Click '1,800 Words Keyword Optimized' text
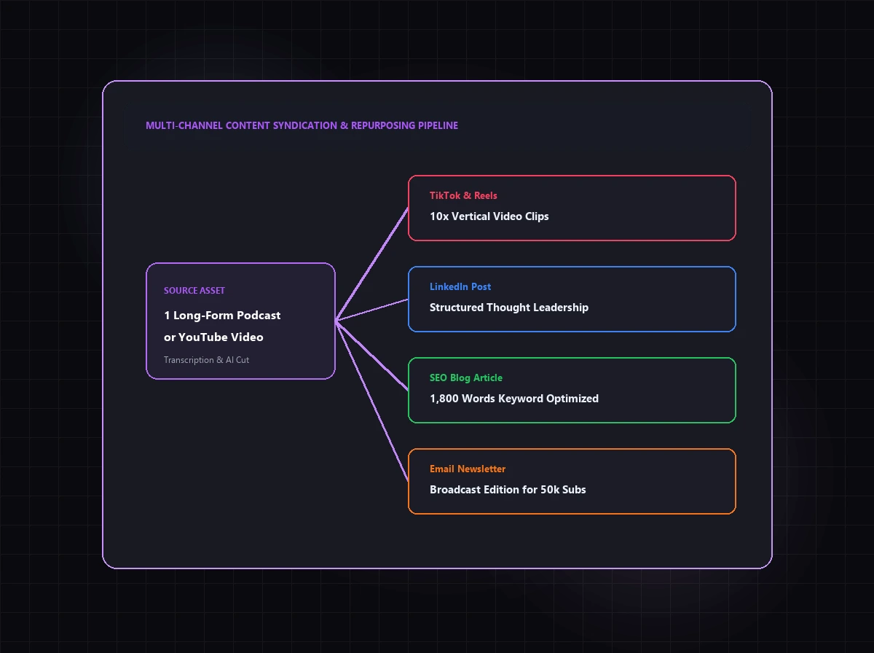 (514, 399)
